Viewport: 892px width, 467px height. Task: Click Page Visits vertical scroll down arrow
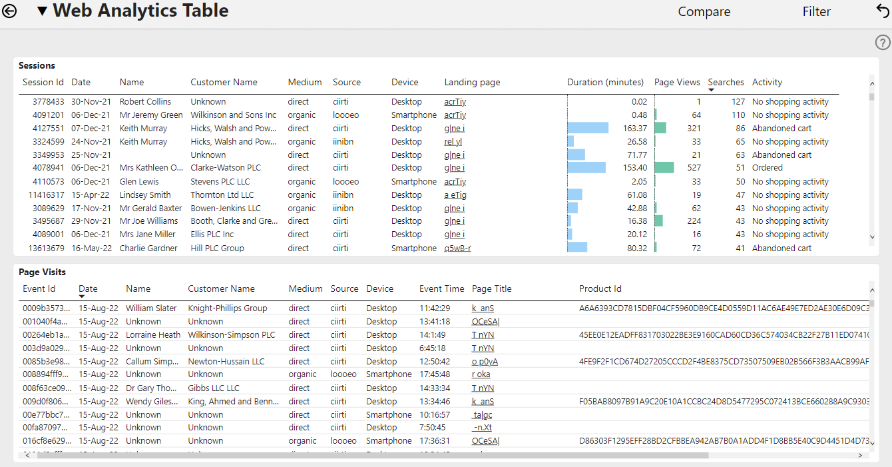(x=872, y=443)
